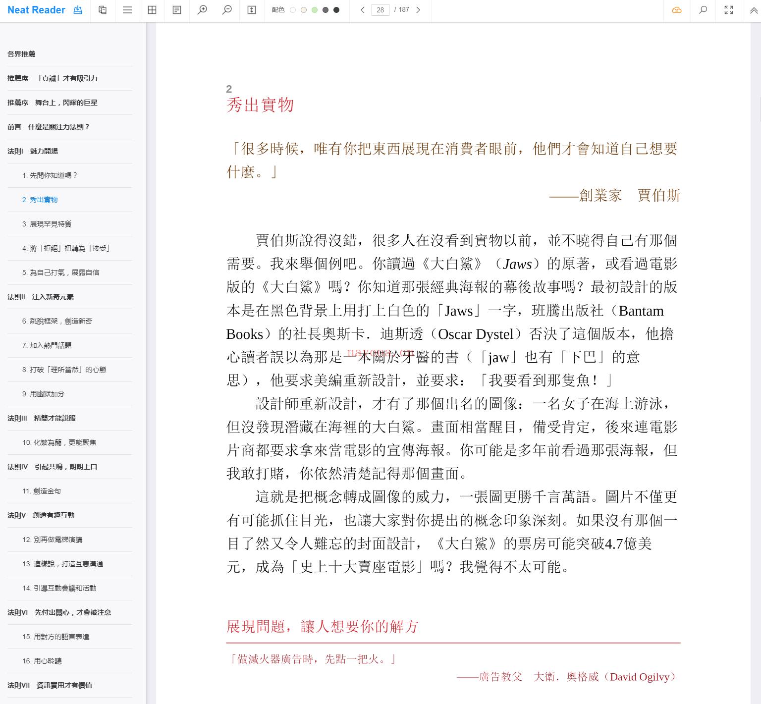Screen dimensions: 761x704
Task: Open the notes page icon
Action: click(177, 10)
